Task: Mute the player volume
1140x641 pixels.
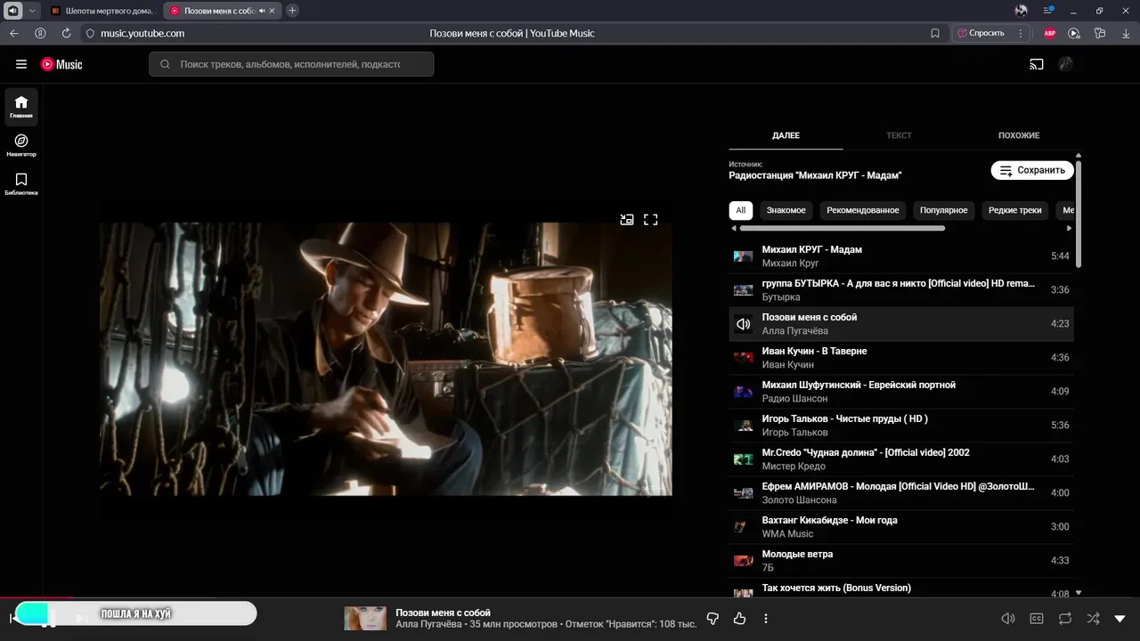Action: [1008, 619]
